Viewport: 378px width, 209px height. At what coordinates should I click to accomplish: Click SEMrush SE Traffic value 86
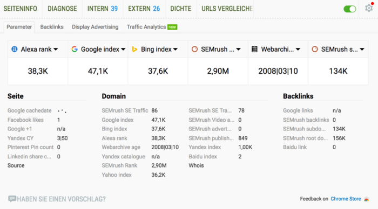[154, 110]
